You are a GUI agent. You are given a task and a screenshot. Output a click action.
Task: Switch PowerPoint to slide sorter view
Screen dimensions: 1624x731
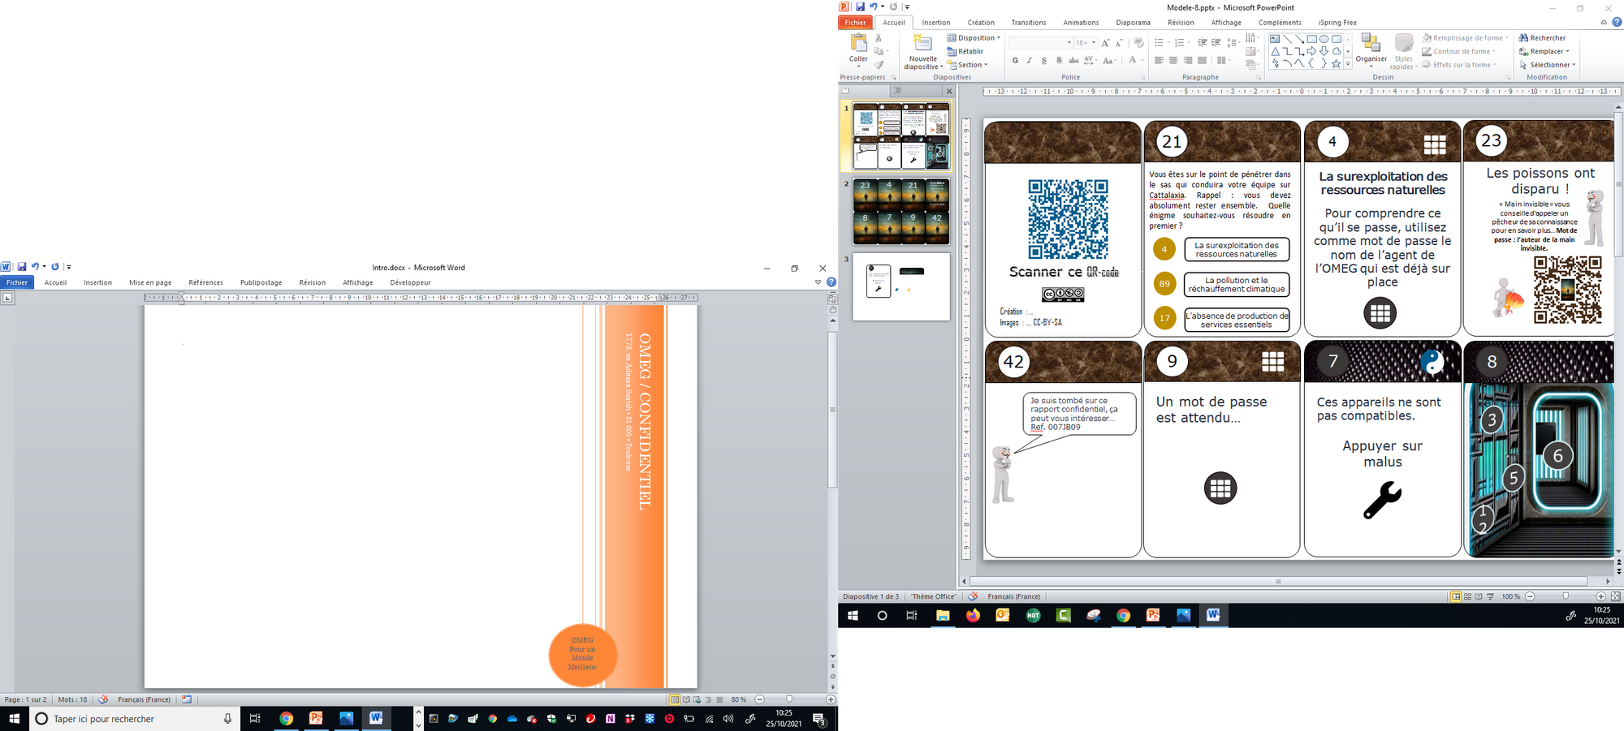tap(1467, 596)
